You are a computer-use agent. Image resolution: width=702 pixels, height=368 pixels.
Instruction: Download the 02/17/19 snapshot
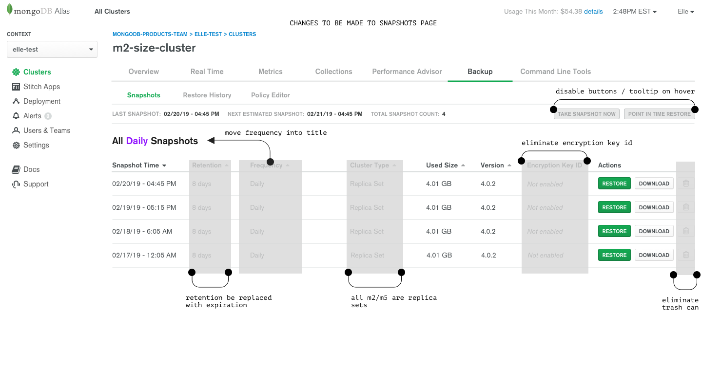(x=654, y=255)
